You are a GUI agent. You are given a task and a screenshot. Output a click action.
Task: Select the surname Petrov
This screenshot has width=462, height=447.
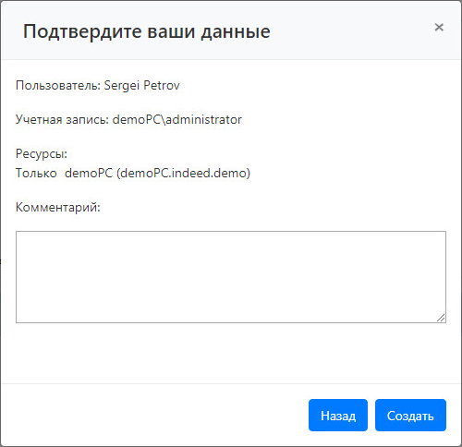click(x=162, y=85)
